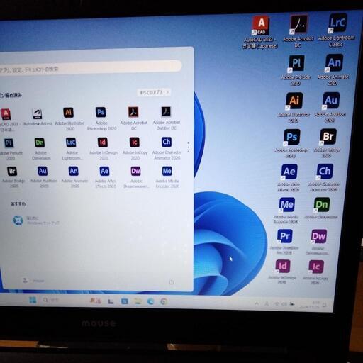Click the pinned apps page dots
The height and width of the screenshot is (363, 363).
pyautogui.click(x=189, y=147)
